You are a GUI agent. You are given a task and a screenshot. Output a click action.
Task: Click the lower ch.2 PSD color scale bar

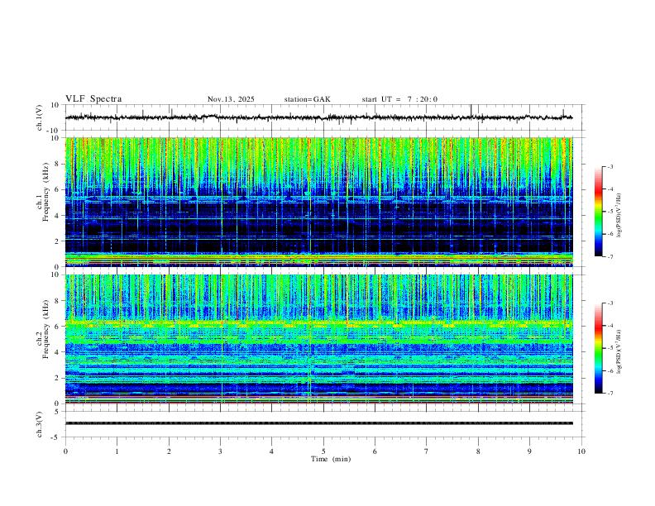(598, 348)
